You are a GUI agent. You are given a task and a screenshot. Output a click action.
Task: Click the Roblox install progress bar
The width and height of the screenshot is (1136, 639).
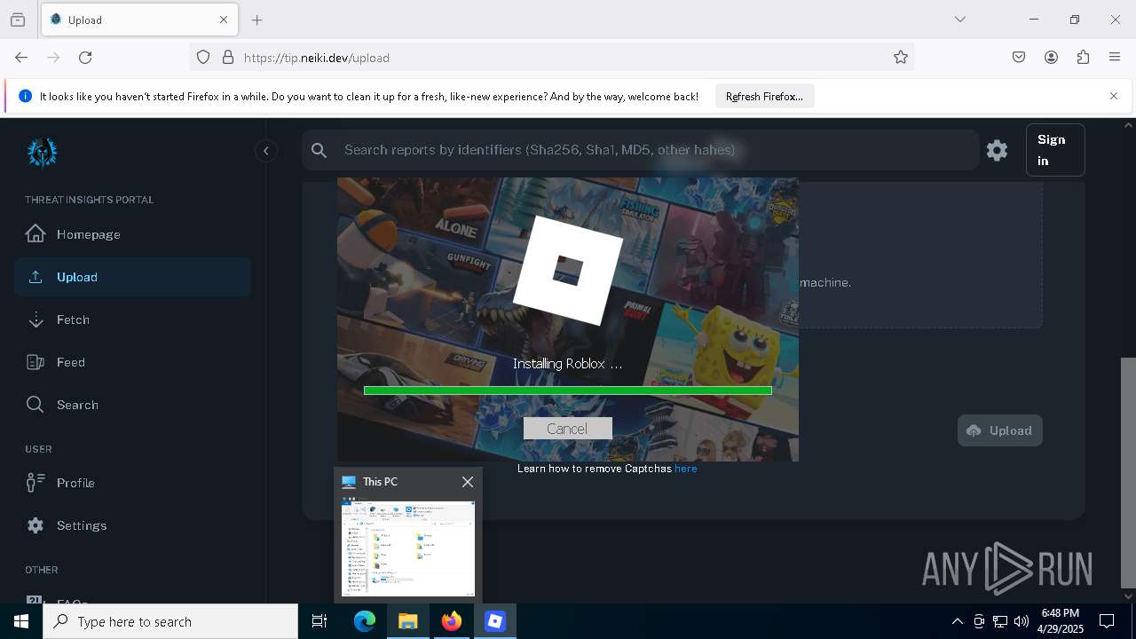click(568, 390)
